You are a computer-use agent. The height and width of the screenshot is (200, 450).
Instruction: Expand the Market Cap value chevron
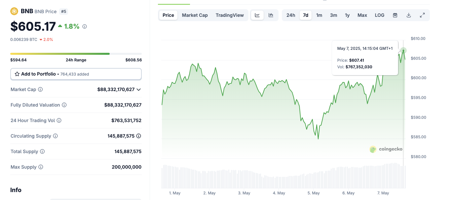[x=139, y=89]
